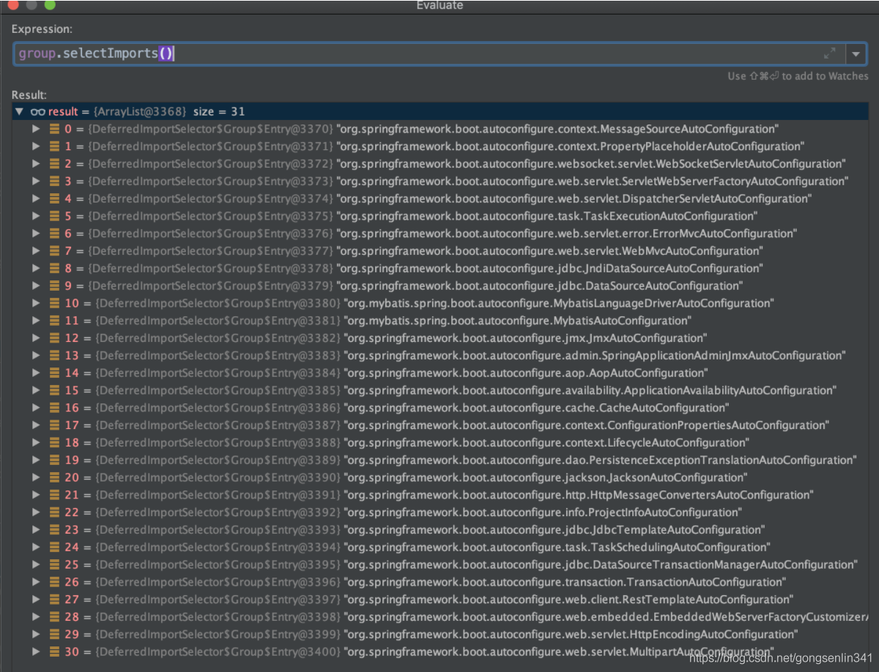Click field icon of entry 11

point(54,321)
